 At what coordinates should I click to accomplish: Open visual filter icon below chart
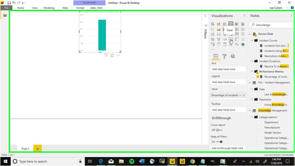coord(106,55)
